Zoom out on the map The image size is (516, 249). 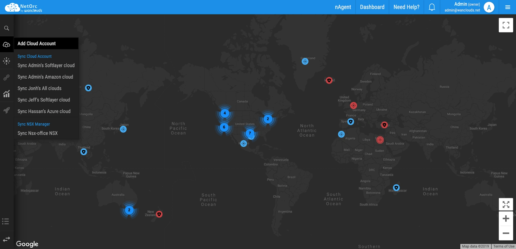[x=506, y=233]
